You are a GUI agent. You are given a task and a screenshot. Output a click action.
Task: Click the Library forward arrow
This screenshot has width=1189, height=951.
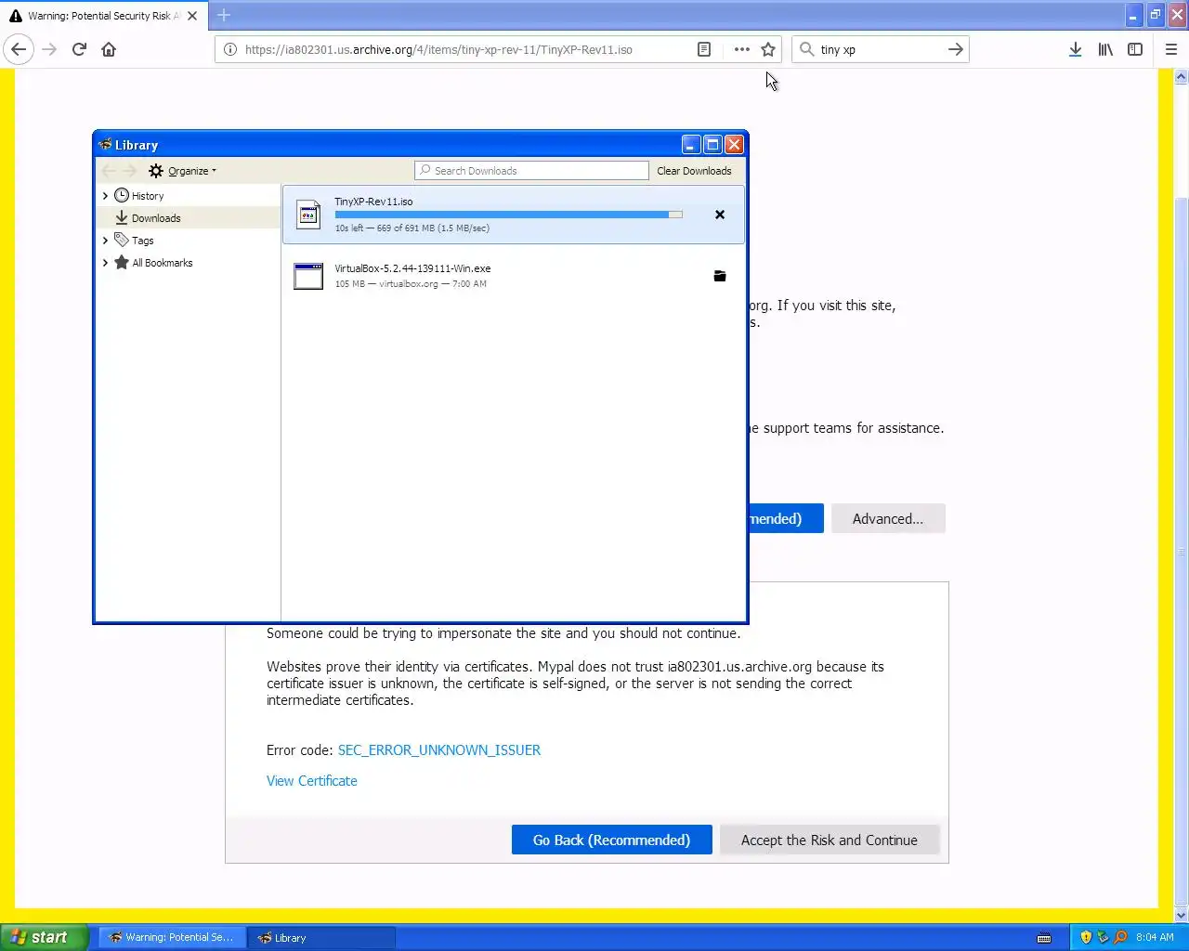tap(130, 171)
